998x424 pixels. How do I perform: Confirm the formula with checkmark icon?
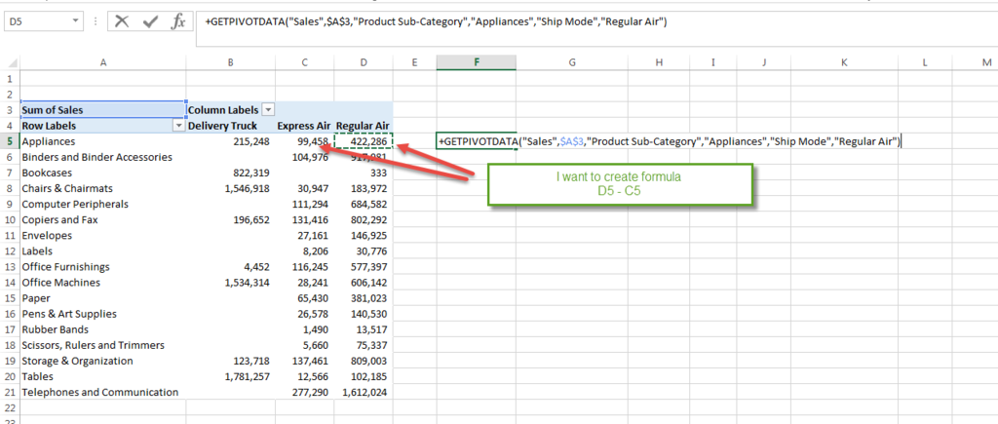(150, 21)
